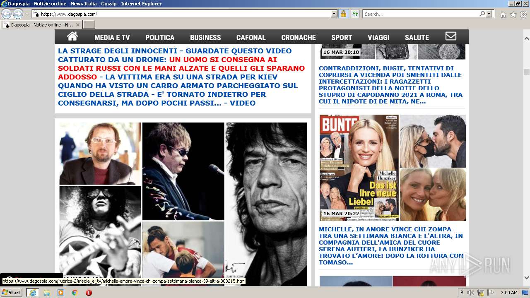Screen dimensions: 530x298
Task: Click the network tray icon
Action: point(481,293)
